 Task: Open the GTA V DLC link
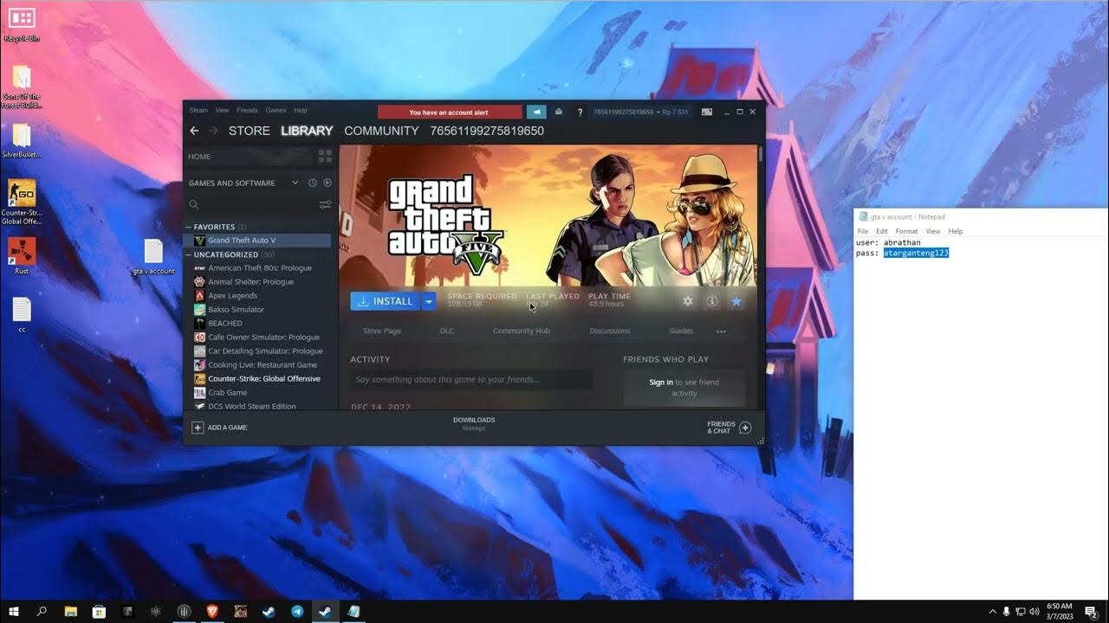[x=447, y=331]
